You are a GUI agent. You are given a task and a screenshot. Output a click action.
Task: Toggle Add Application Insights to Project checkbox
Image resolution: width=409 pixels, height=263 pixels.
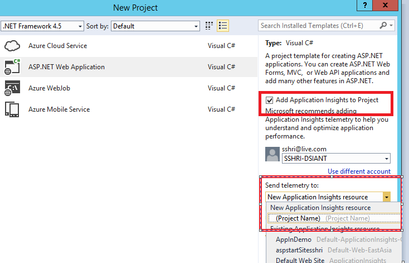[269, 100]
